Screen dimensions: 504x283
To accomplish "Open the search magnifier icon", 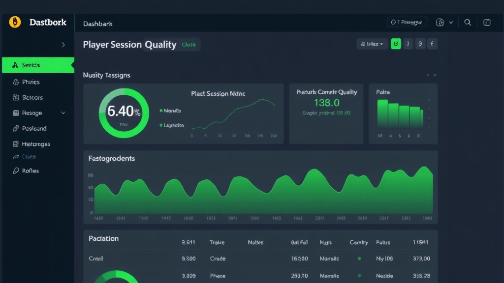I will [x=468, y=23].
